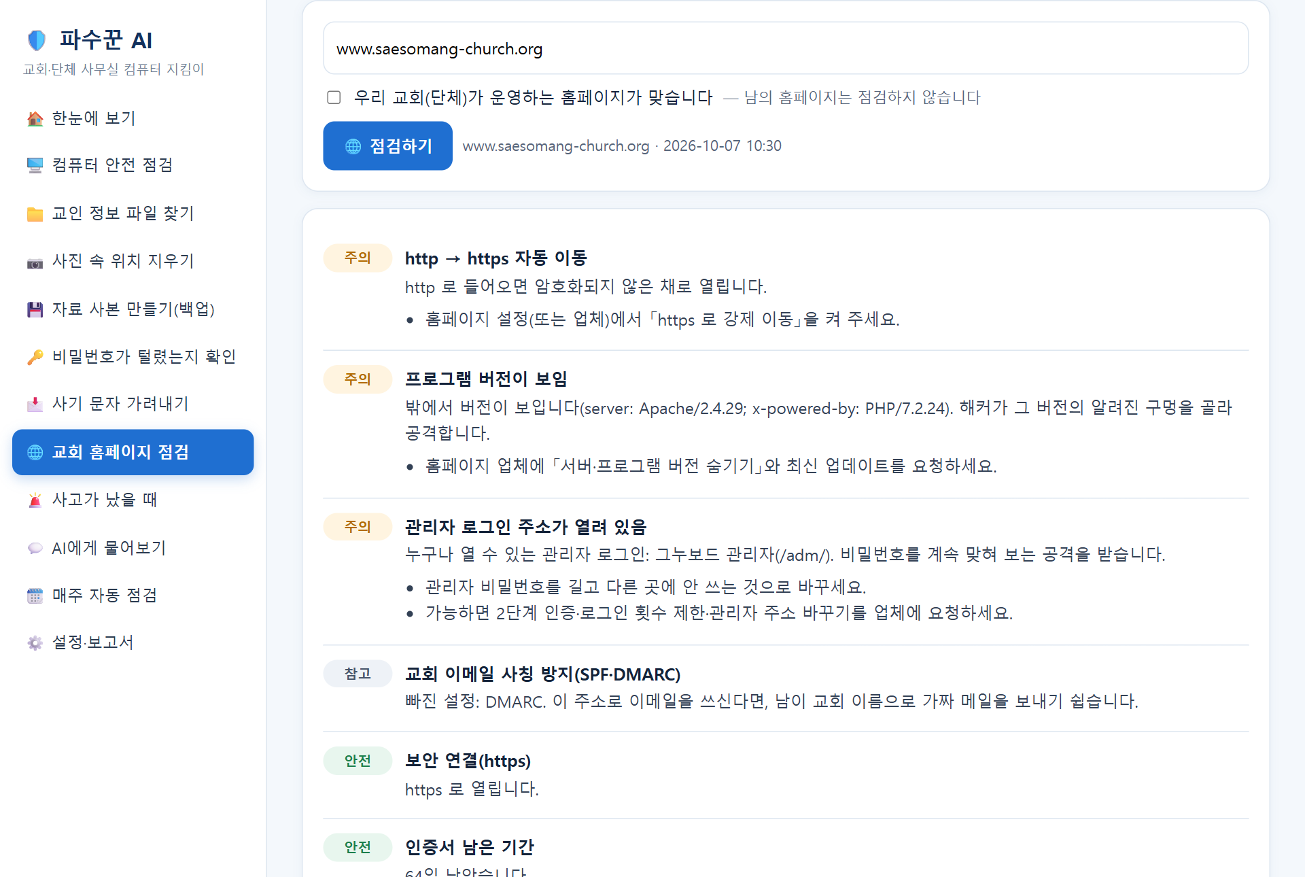Click 안전 badge for 인증서 남은 기간

coord(358,847)
